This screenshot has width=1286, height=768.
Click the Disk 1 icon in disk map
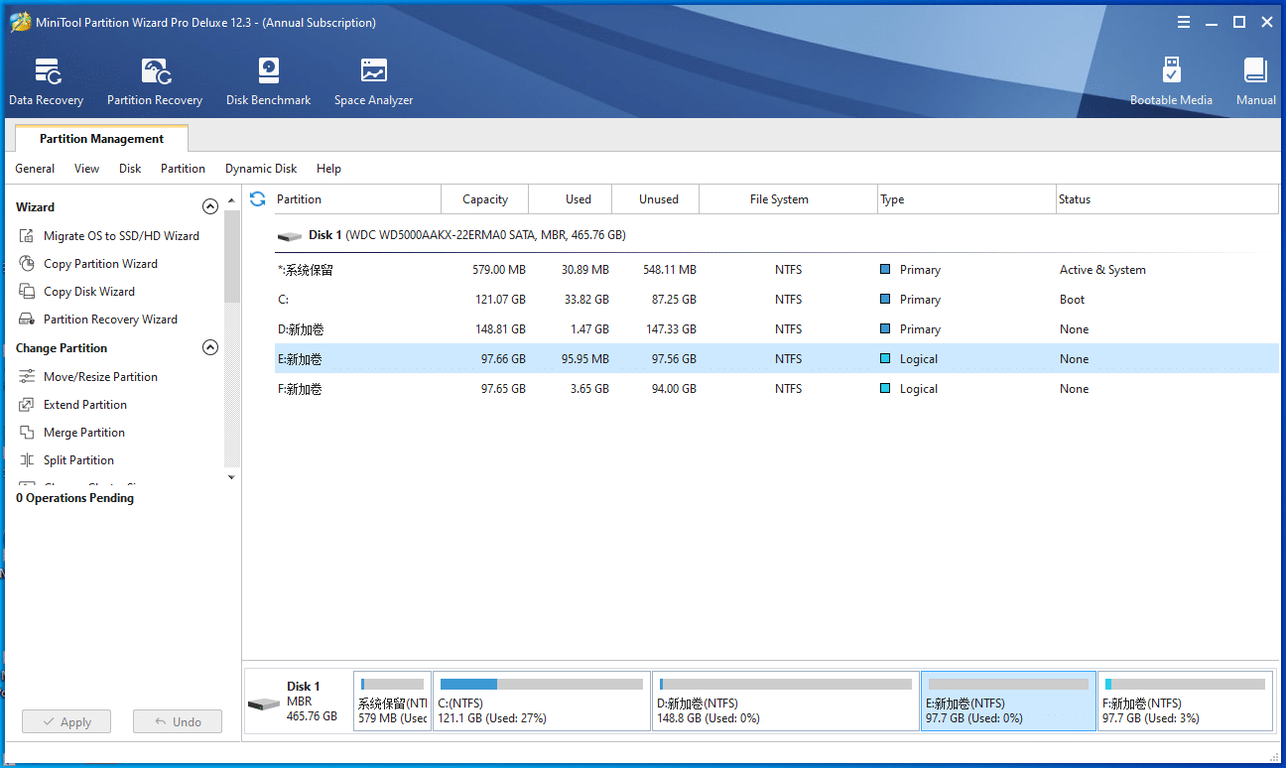(x=264, y=703)
